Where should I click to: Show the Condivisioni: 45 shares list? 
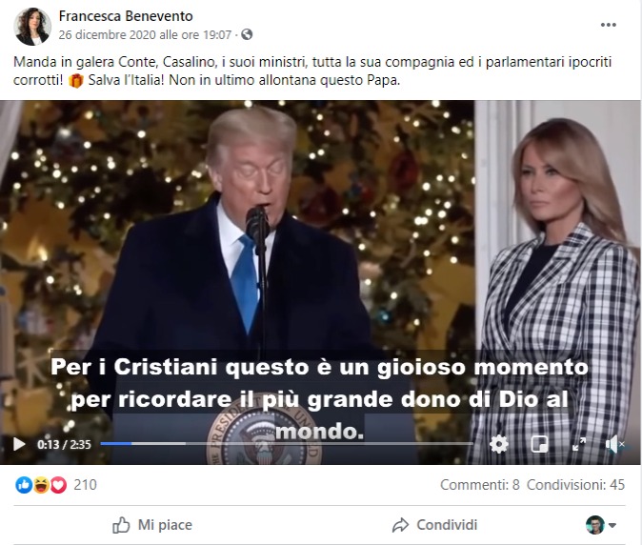click(575, 485)
